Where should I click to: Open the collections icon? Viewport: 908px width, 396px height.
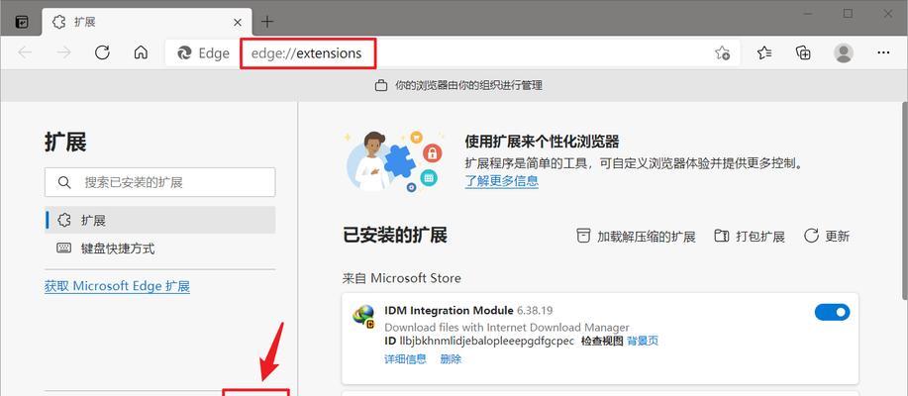click(803, 53)
